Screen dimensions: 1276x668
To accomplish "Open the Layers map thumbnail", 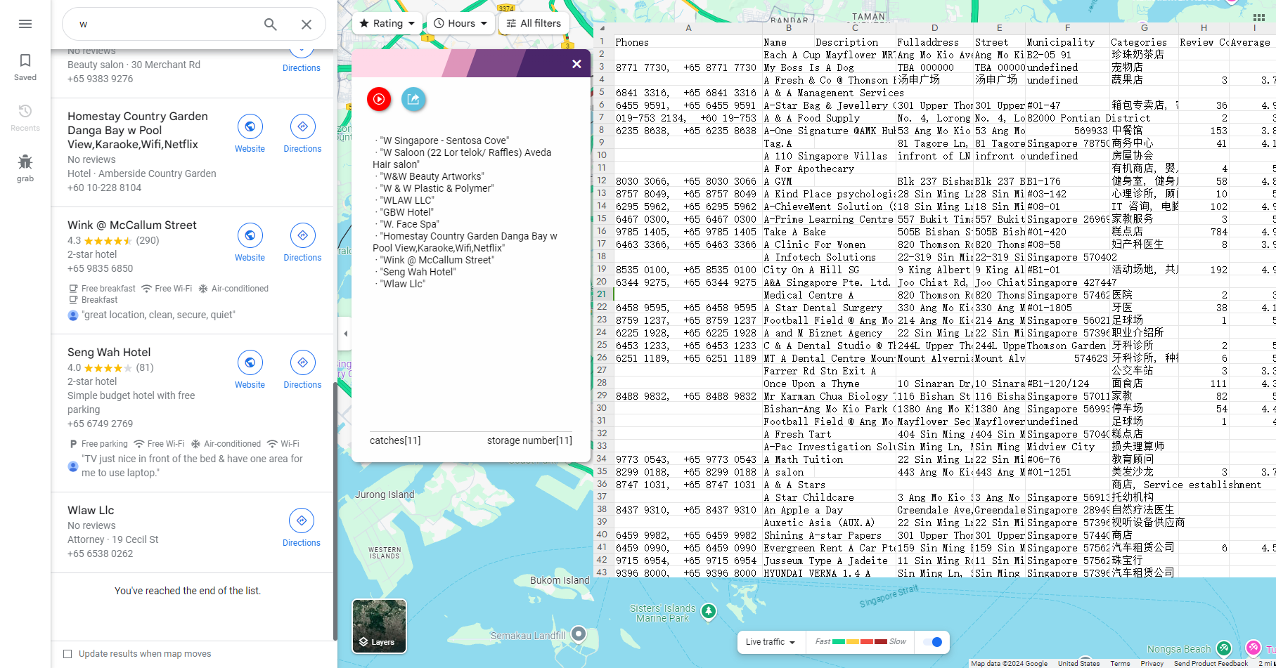I will (x=379, y=626).
